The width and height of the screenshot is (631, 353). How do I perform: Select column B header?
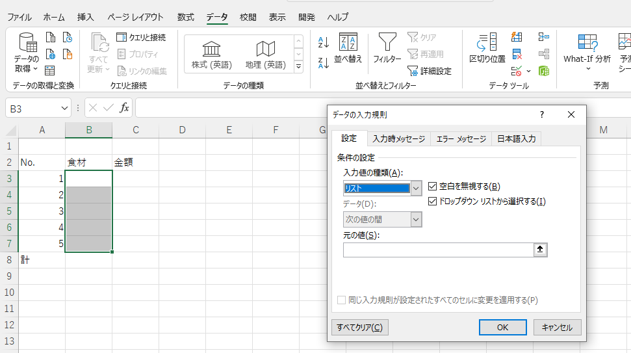point(89,130)
